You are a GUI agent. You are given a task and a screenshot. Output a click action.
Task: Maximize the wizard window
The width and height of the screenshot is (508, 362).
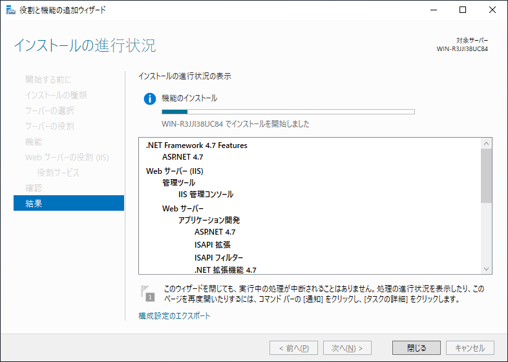[x=463, y=10]
